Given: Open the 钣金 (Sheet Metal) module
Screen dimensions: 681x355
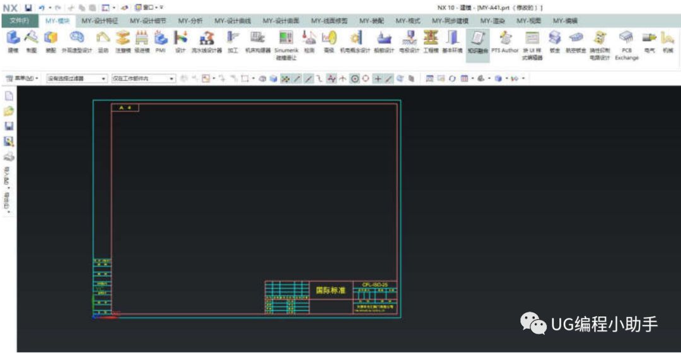Looking at the screenshot, I should tap(555, 42).
